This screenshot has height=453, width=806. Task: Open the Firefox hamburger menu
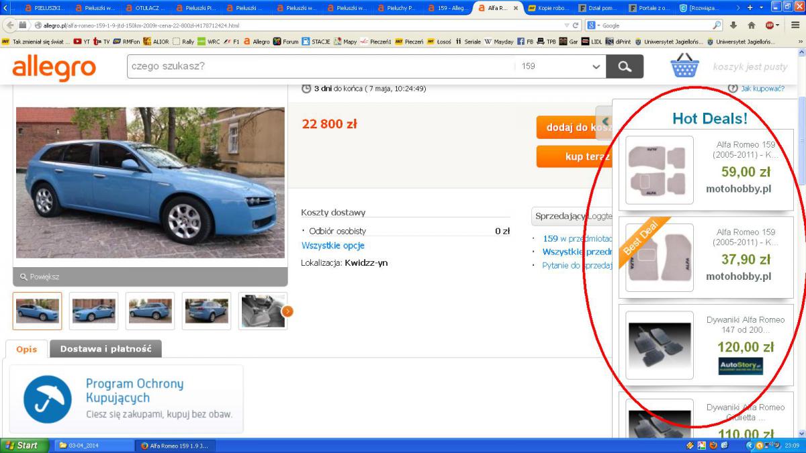[795, 26]
